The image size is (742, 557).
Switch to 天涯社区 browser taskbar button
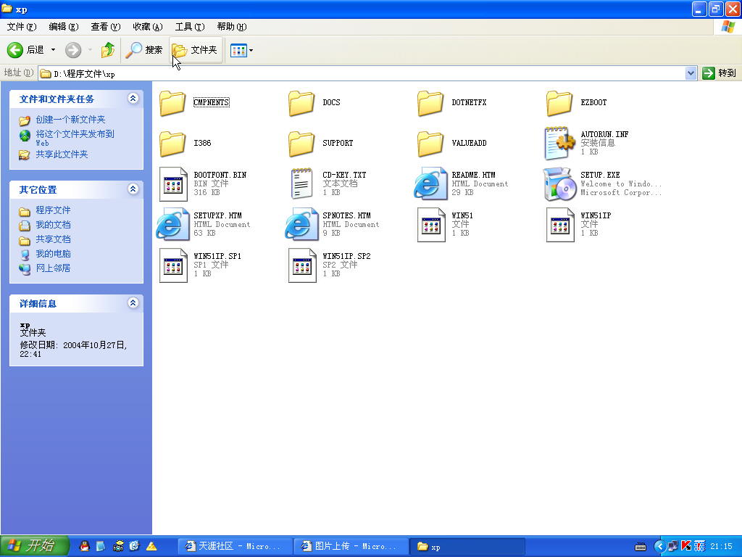(234, 547)
